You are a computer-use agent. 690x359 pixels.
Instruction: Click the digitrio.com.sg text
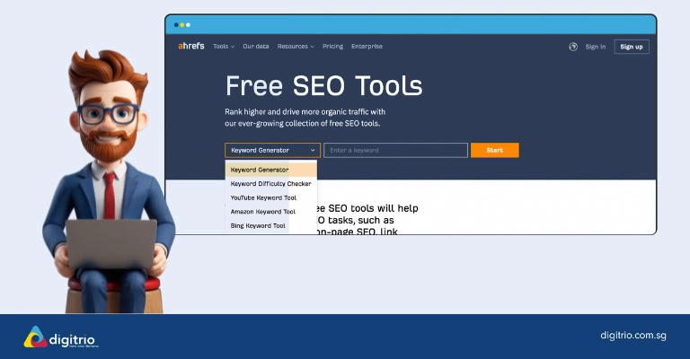click(633, 336)
